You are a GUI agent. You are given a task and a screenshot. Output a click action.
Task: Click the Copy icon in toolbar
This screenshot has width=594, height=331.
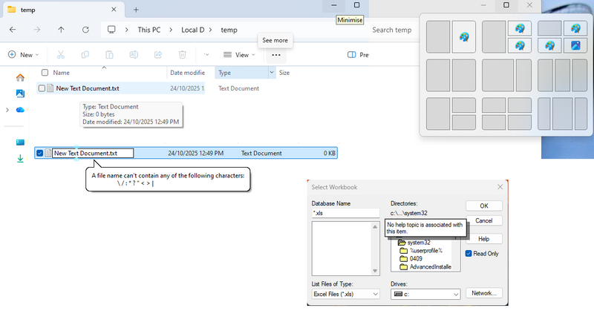[85, 55]
